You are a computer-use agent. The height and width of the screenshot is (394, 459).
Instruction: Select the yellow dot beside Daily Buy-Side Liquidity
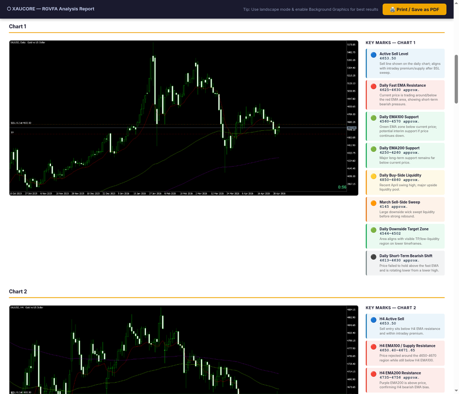[374, 176]
